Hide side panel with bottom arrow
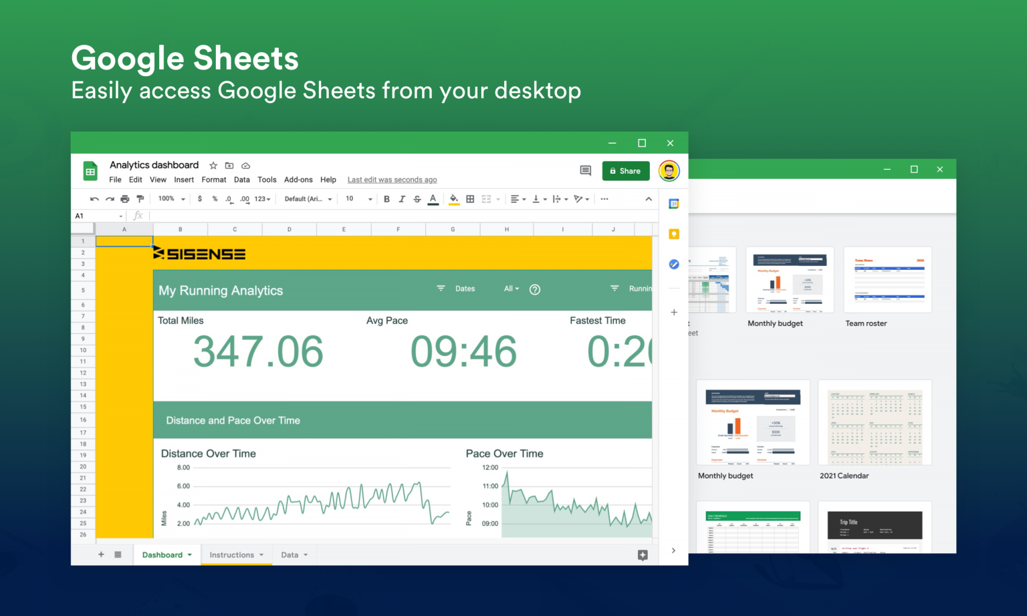Viewport: 1027px width, 616px height. pos(673,551)
